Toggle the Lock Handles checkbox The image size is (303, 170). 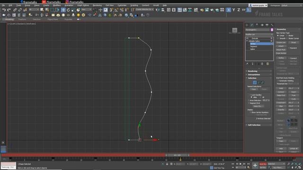click(x=250, y=95)
